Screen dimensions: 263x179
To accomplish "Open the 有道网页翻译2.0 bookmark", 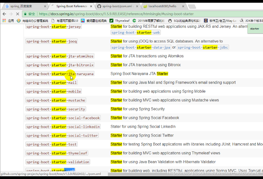I will (x=65, y=21).
